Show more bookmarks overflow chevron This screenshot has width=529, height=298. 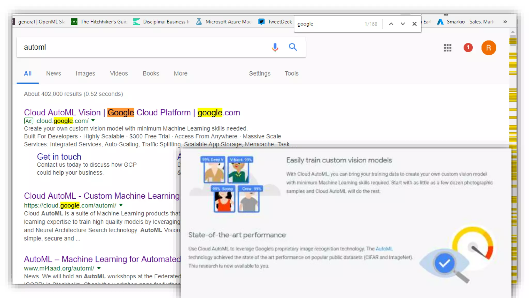[505, 22]
